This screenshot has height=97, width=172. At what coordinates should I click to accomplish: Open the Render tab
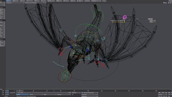tap(59, 1)
